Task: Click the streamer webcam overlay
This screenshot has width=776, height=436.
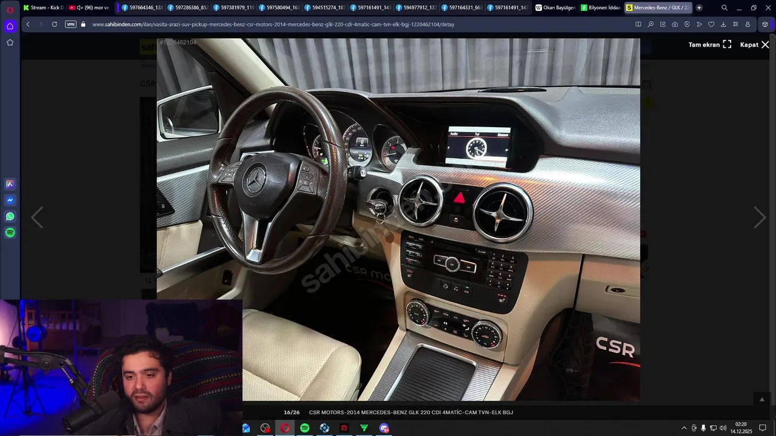Action: [x=121, y=368]
